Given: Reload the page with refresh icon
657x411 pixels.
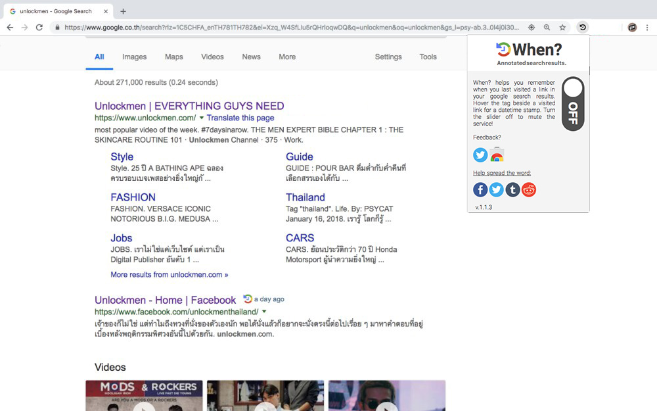Looking at the screenshot, I should click(x=39, y=27).
